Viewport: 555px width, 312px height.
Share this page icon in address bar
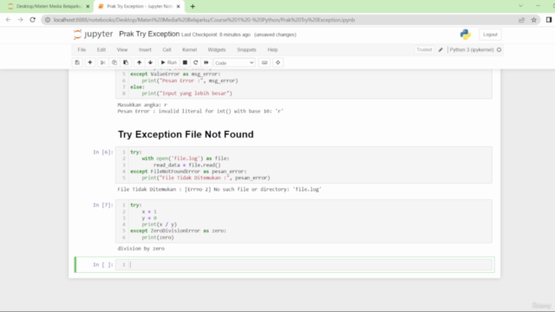(522, 20)
